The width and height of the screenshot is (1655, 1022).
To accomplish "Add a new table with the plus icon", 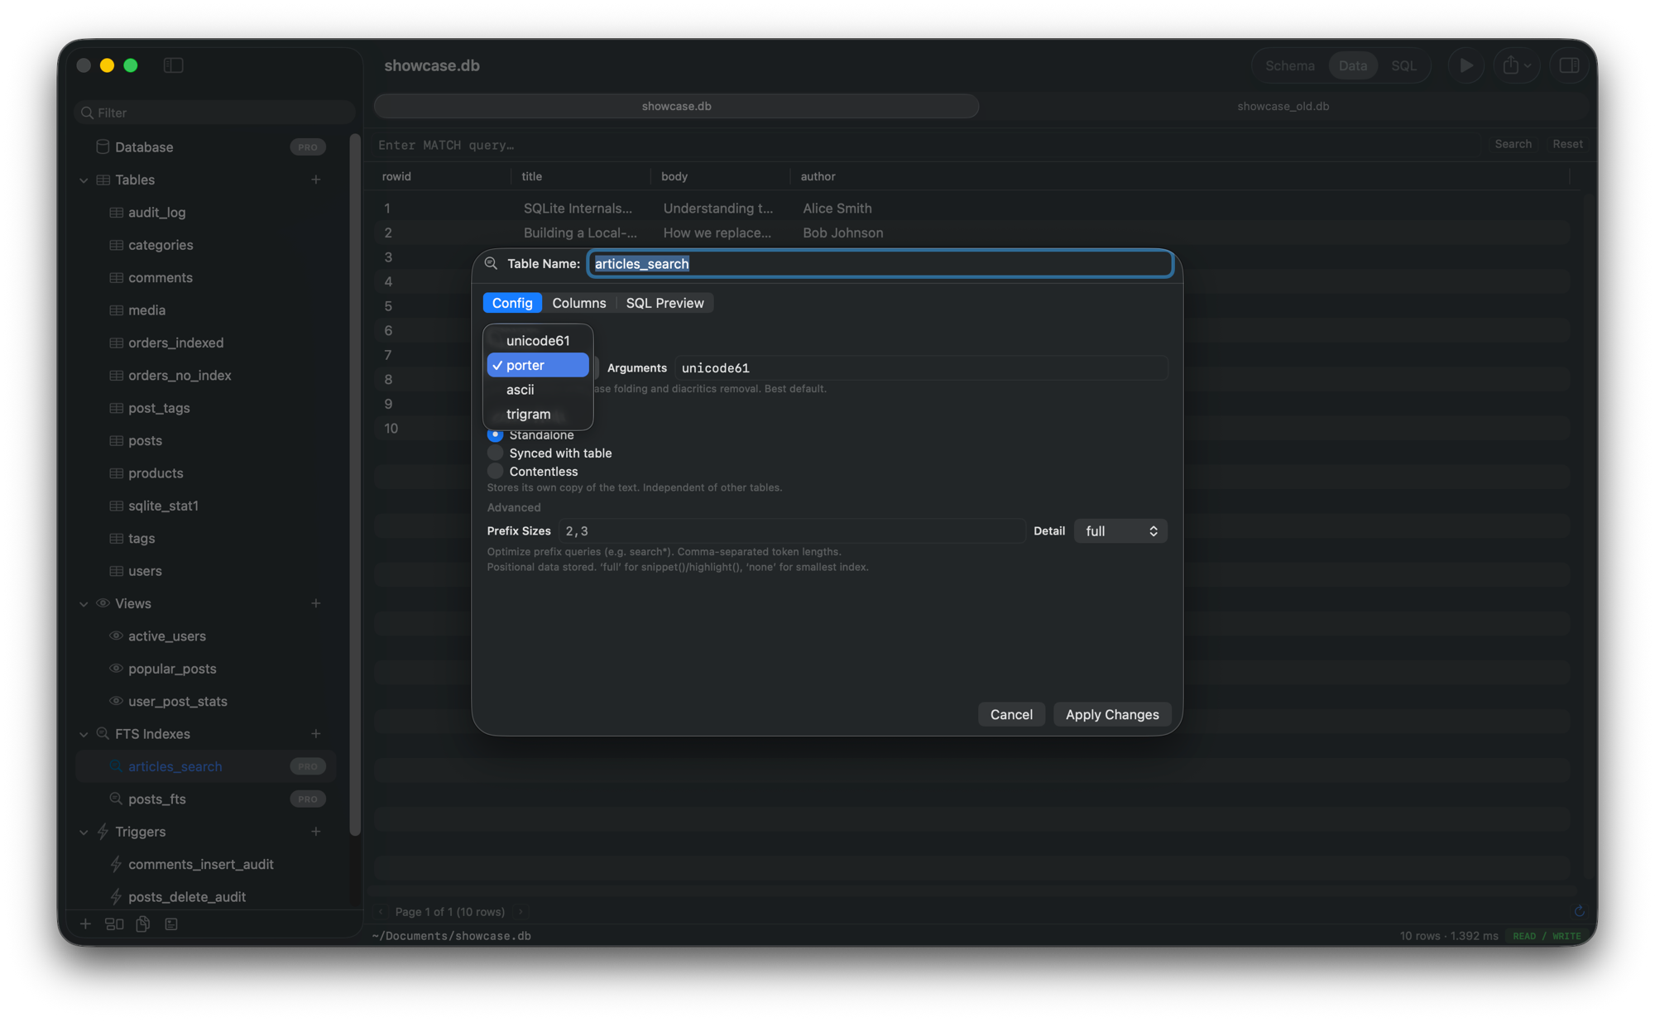I will pyautogui.click(x=316, y=180).
